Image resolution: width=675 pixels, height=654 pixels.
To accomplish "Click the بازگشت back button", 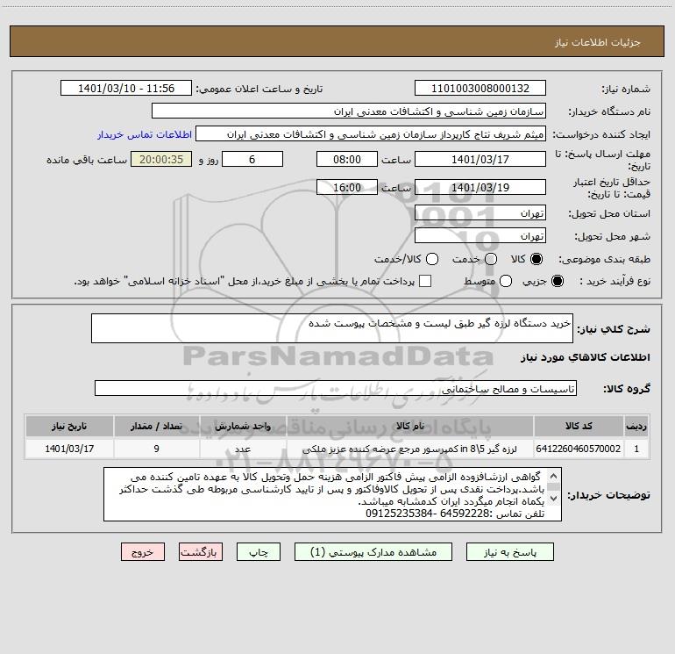I will coord(201,552).
